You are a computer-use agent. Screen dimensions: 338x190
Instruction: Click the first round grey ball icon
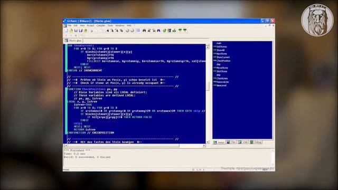point(127,31)
